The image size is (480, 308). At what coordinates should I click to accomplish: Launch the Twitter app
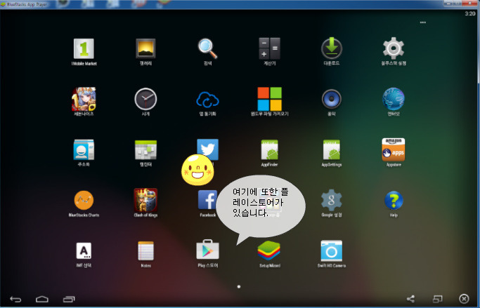[x=208, y=148]
